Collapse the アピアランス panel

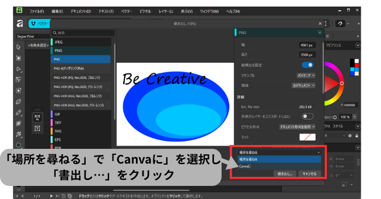point(358,45)
